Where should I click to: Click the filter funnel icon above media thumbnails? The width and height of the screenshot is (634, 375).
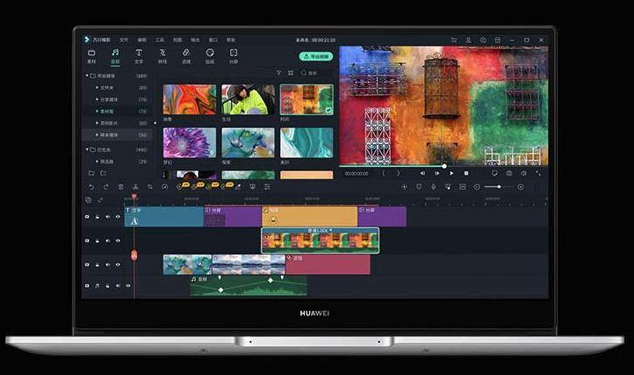pos(278,73)
